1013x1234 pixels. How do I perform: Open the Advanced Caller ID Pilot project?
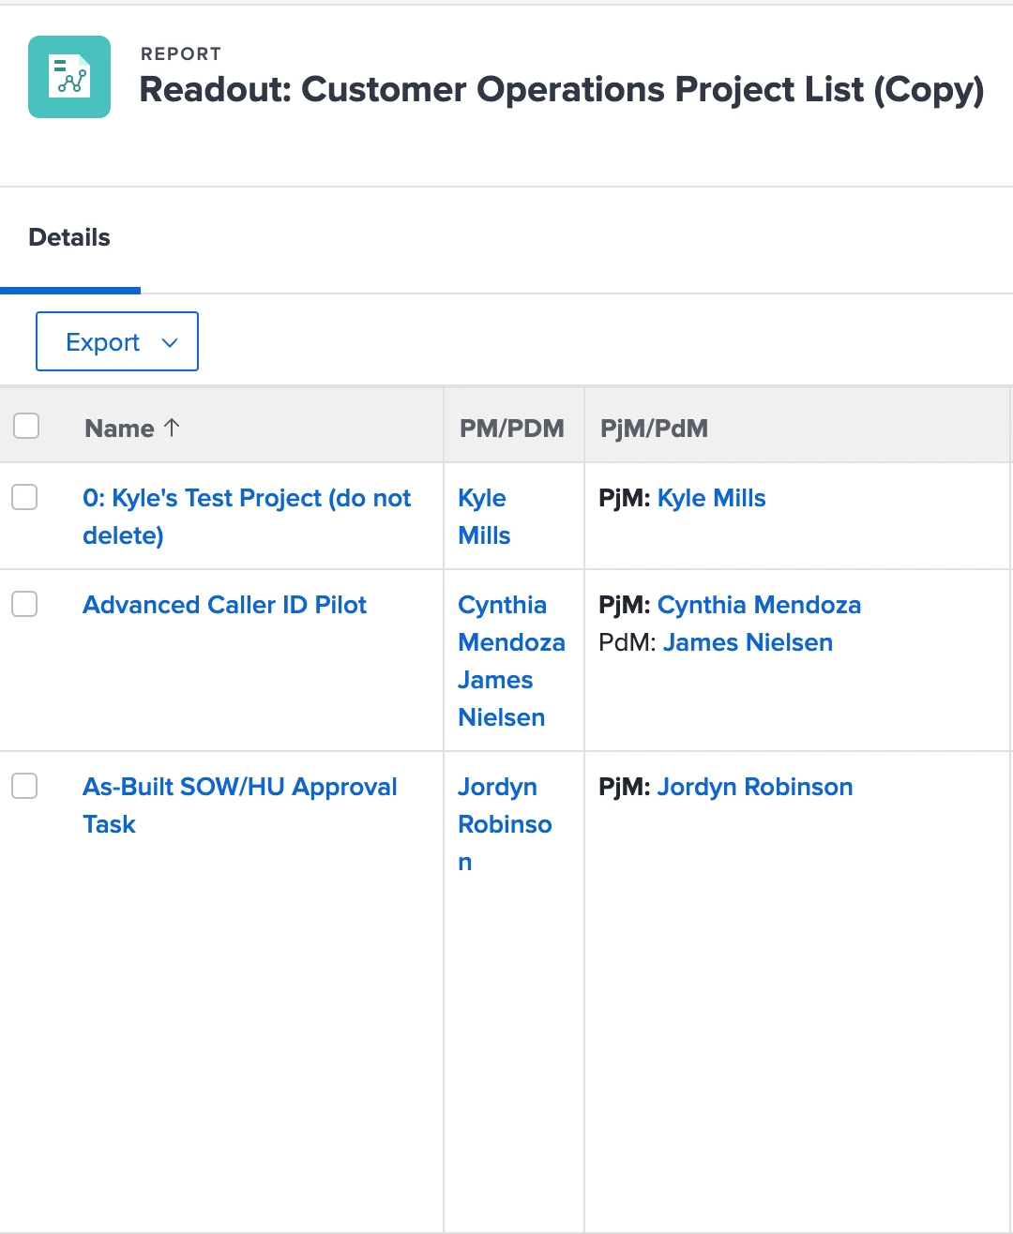coord(224,605)
